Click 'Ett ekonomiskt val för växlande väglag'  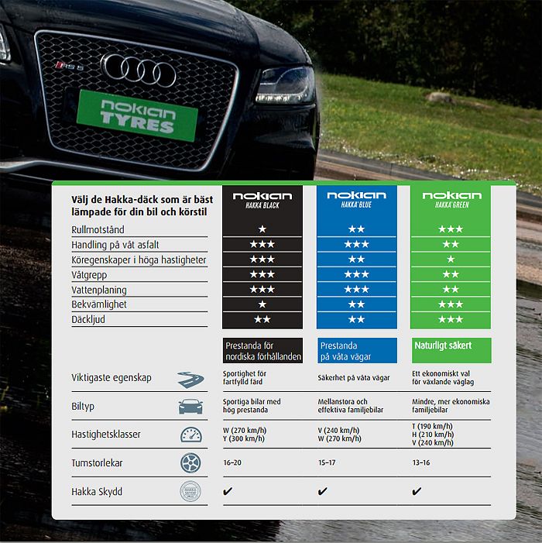point(443,377)
